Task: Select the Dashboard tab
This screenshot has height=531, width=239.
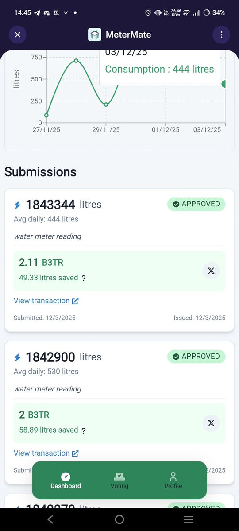Action: pyautogui.click(x=66, y=481)
